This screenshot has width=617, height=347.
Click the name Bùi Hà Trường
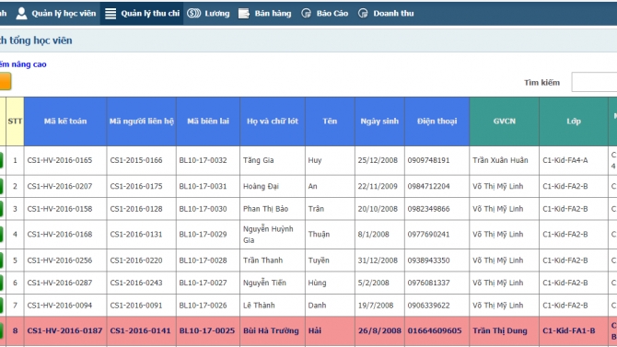pos(271,330)
